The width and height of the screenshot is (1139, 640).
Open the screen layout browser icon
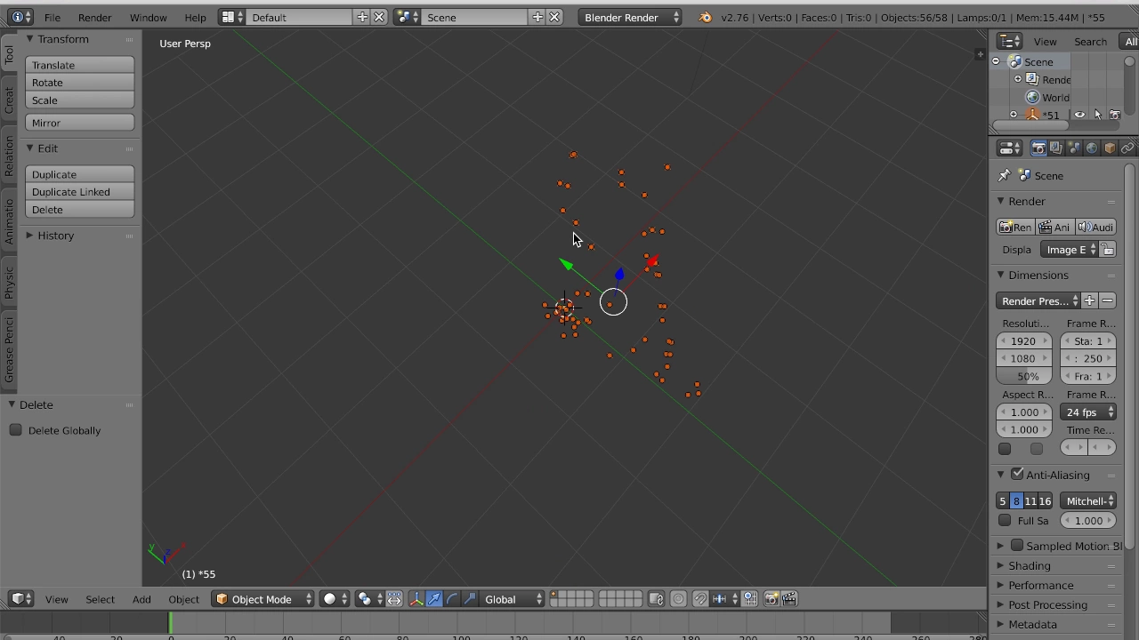click(x=231, y=17)
